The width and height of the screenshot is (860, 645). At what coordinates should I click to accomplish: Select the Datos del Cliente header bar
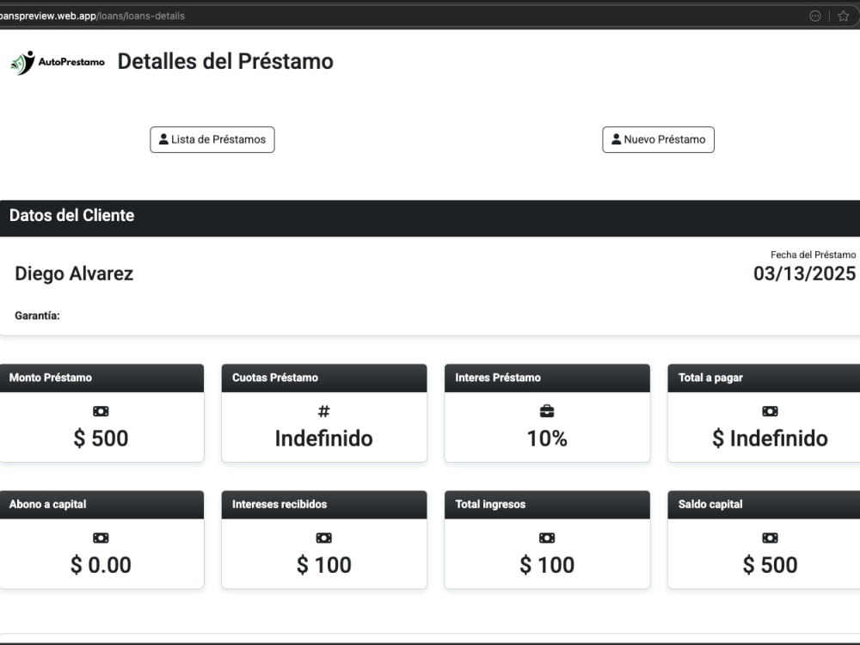click(430, 218)
